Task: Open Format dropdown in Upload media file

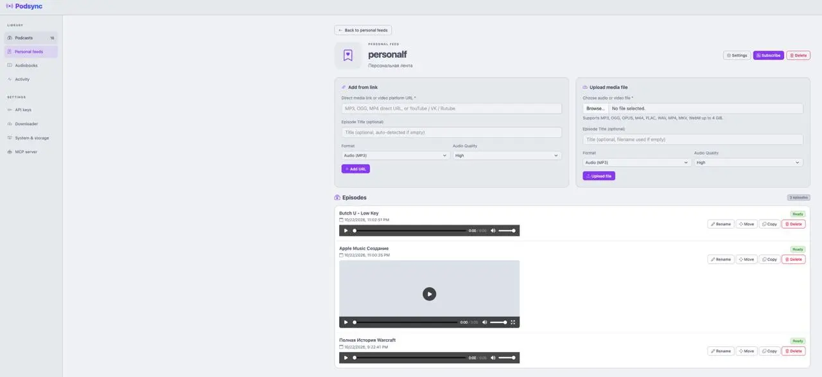Action: tap(637, 162)
